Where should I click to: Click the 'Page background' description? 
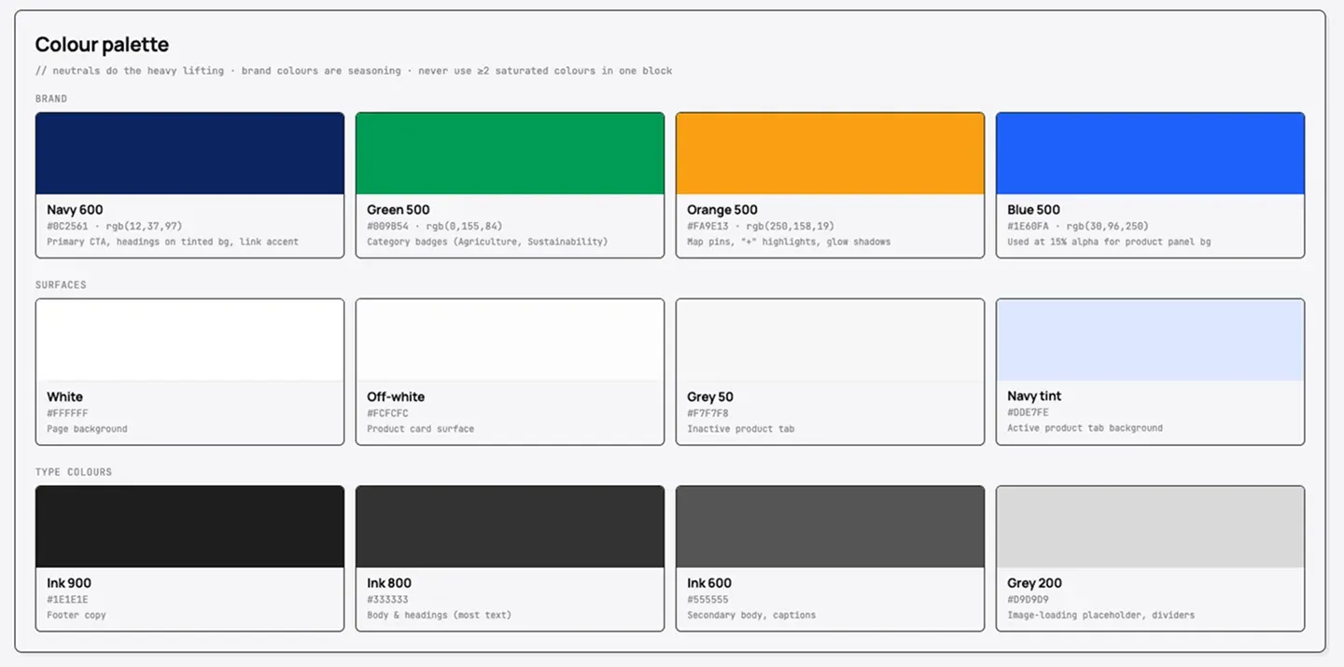tap(87, 429)
